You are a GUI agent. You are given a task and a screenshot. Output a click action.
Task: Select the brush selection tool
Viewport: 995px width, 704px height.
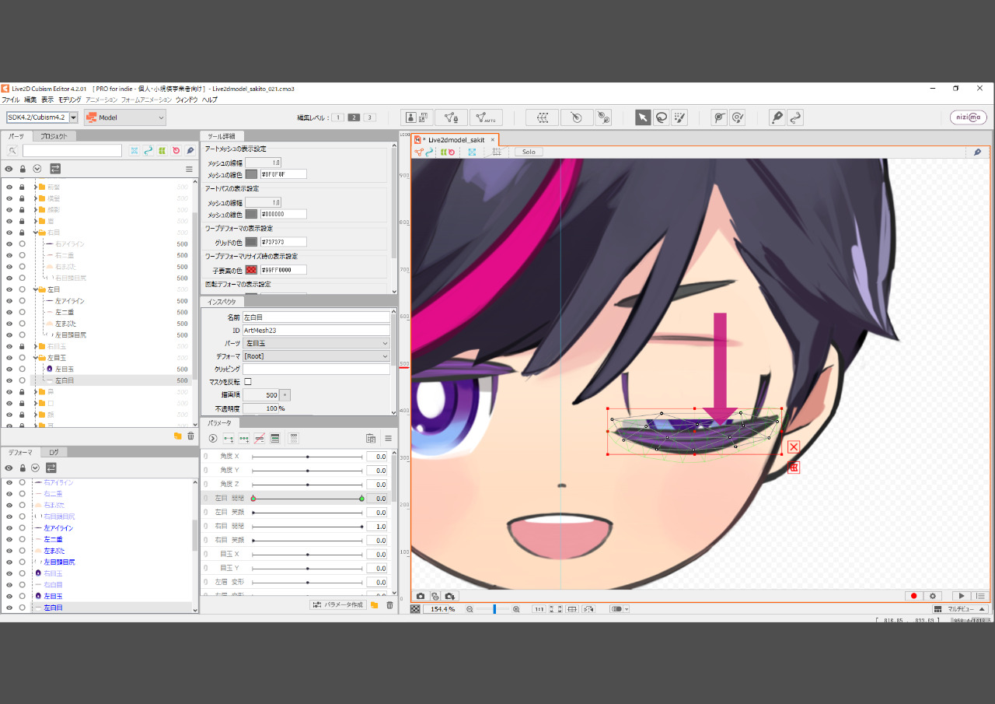coord(680,117)
